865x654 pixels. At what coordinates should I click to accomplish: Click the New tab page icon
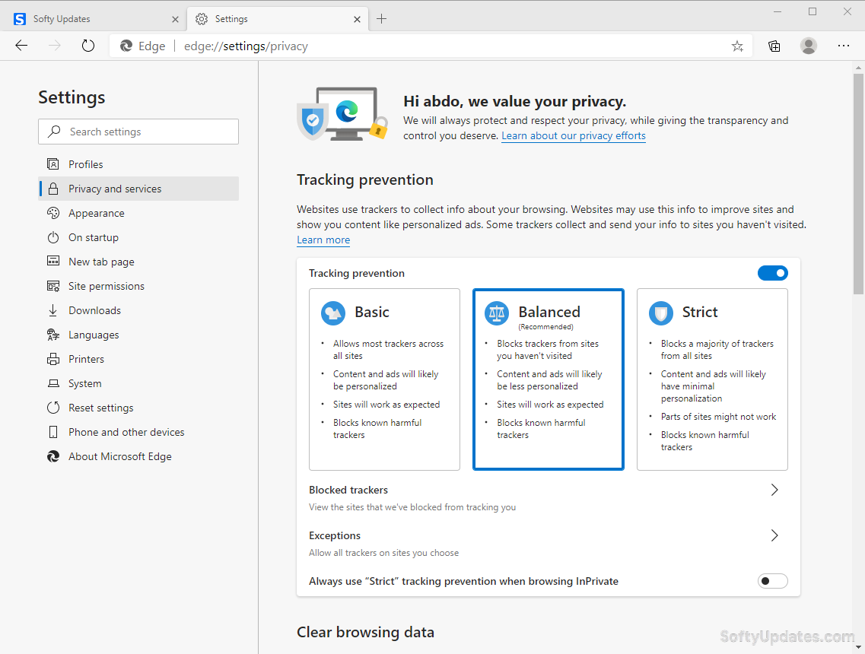[53, 262]
